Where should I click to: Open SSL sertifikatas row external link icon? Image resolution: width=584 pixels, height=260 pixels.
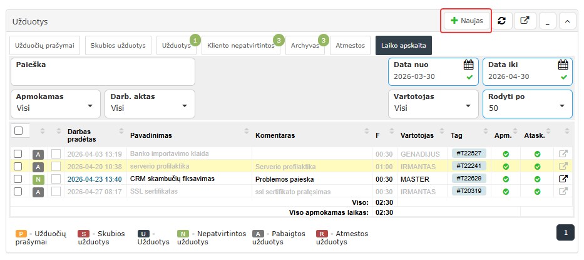[563, 191]
